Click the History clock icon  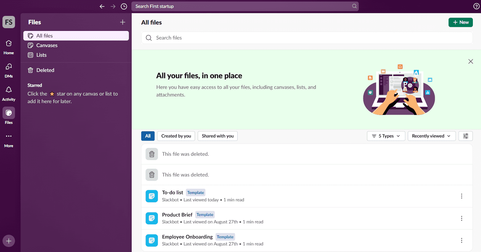click(x=124, y=6)
